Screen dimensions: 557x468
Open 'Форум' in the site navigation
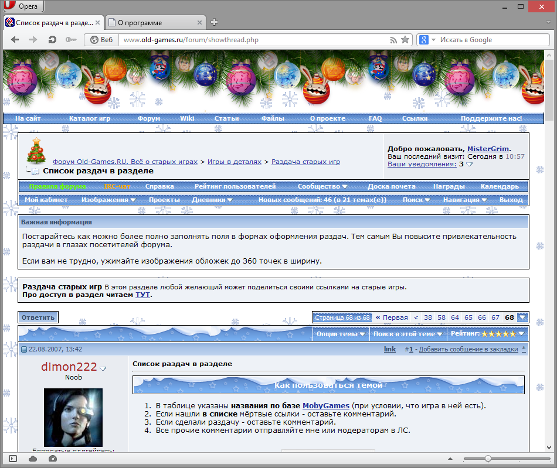click(149, 118)
